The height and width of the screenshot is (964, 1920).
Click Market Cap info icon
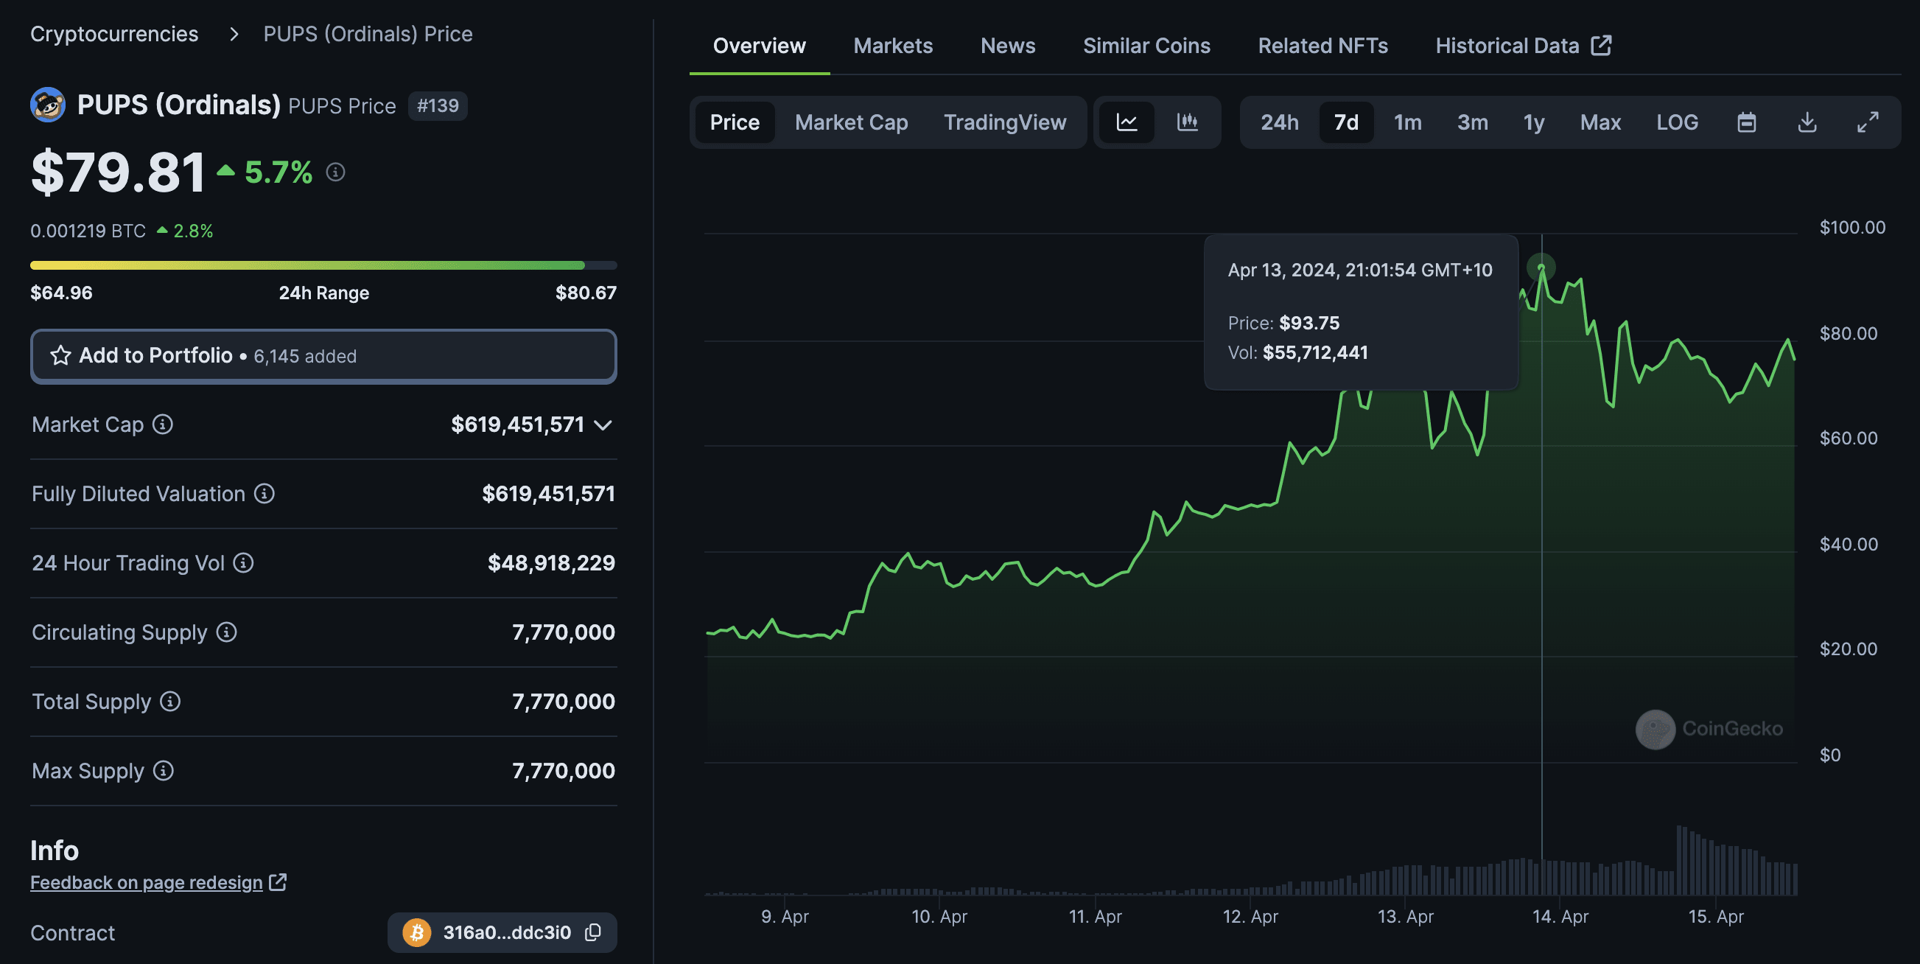(163, 425)
